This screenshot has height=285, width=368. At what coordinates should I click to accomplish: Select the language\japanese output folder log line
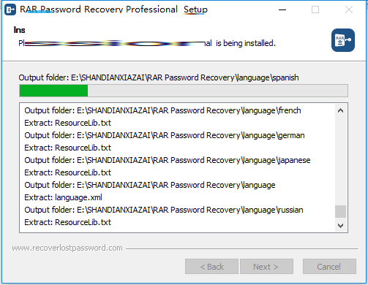(x=168, y=160)
